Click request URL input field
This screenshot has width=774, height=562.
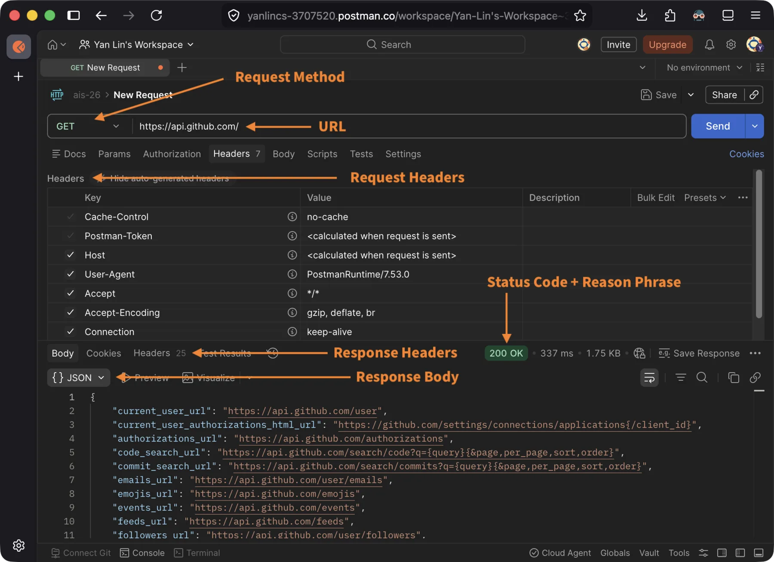point(408,126)
